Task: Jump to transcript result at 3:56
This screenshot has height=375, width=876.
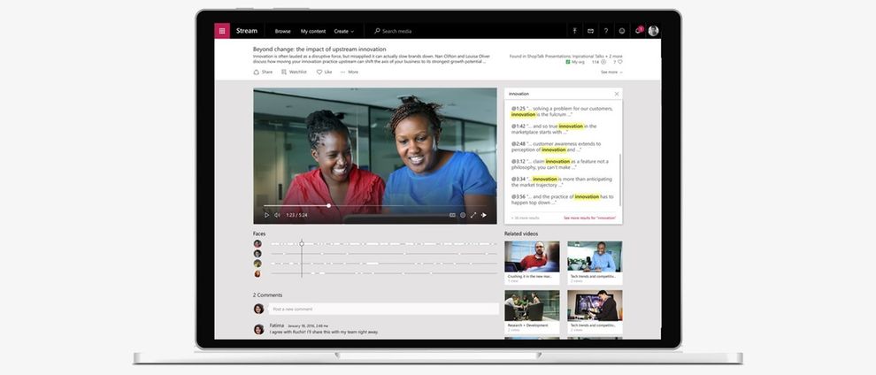Action: click(562, 200)
